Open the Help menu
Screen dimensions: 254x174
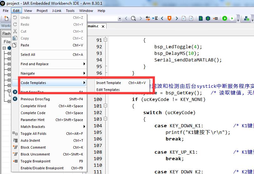pos(101,11)
